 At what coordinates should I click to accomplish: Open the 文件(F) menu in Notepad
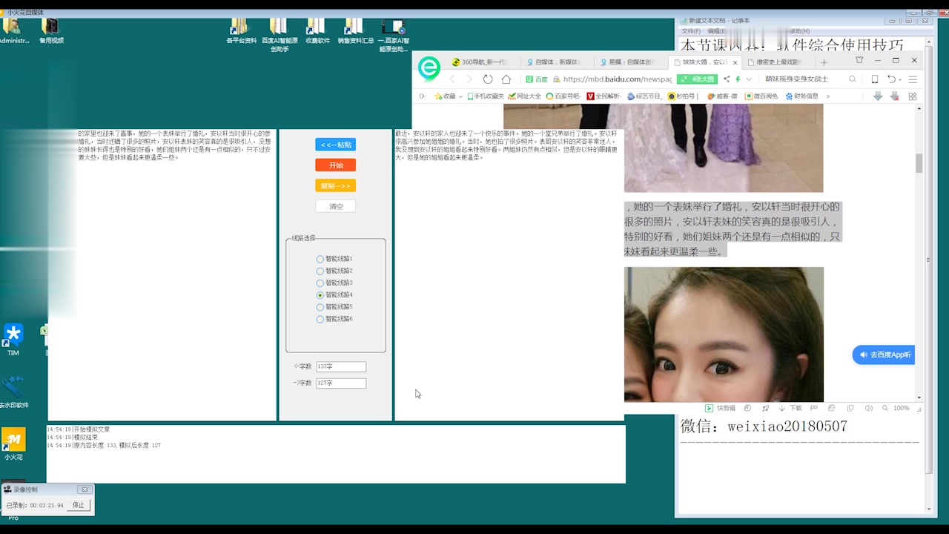[x=691, y=31]
